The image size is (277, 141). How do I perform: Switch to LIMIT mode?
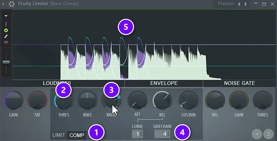coord(59,135)
